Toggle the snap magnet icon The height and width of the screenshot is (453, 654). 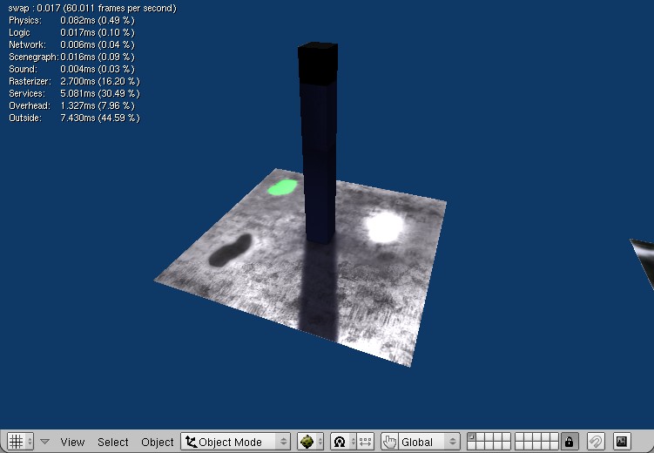596,442
